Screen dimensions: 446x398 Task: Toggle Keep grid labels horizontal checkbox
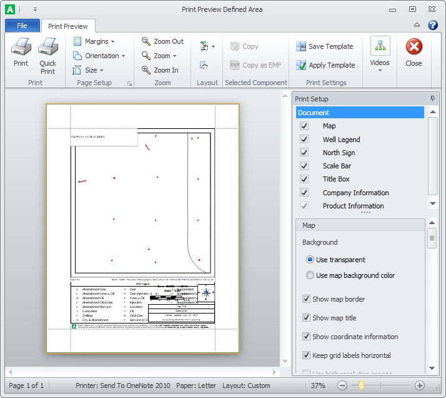click(x=306, y=355)
